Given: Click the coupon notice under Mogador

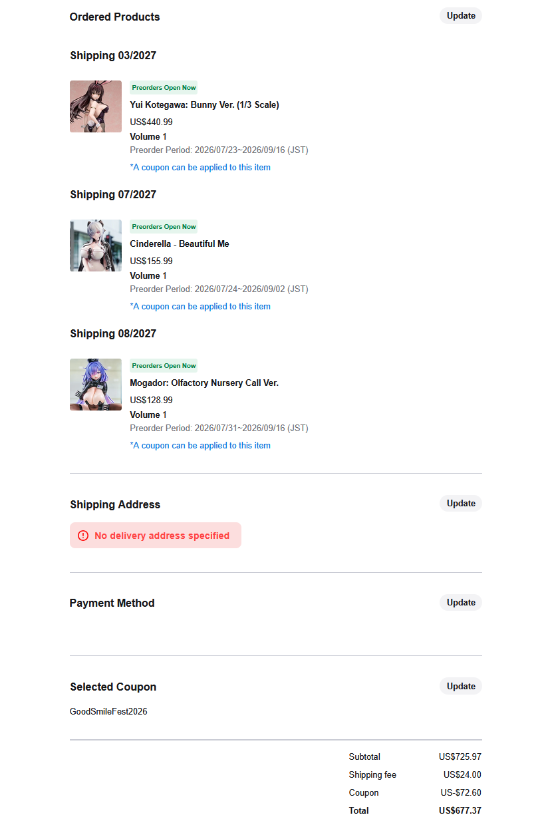Looking at the screenshot, I should click(x=200, y=446).
